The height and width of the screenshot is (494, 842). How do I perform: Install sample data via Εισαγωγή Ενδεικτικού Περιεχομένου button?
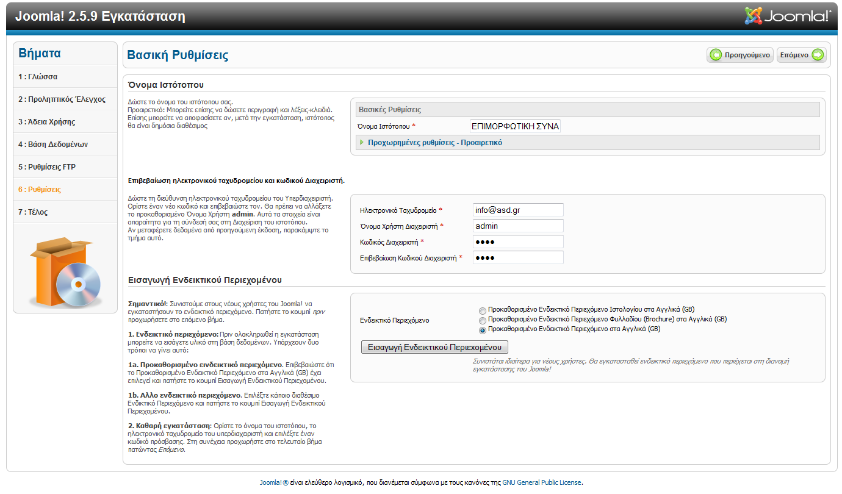434,347
